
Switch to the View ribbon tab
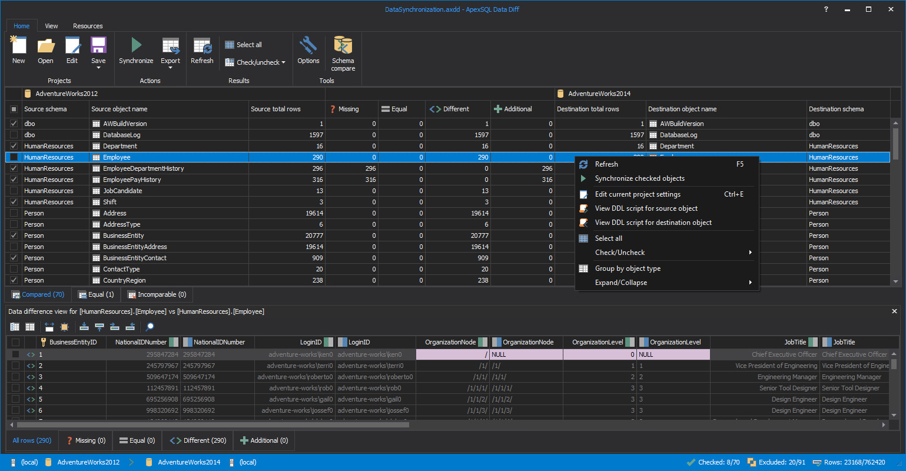tap(51, 26)
